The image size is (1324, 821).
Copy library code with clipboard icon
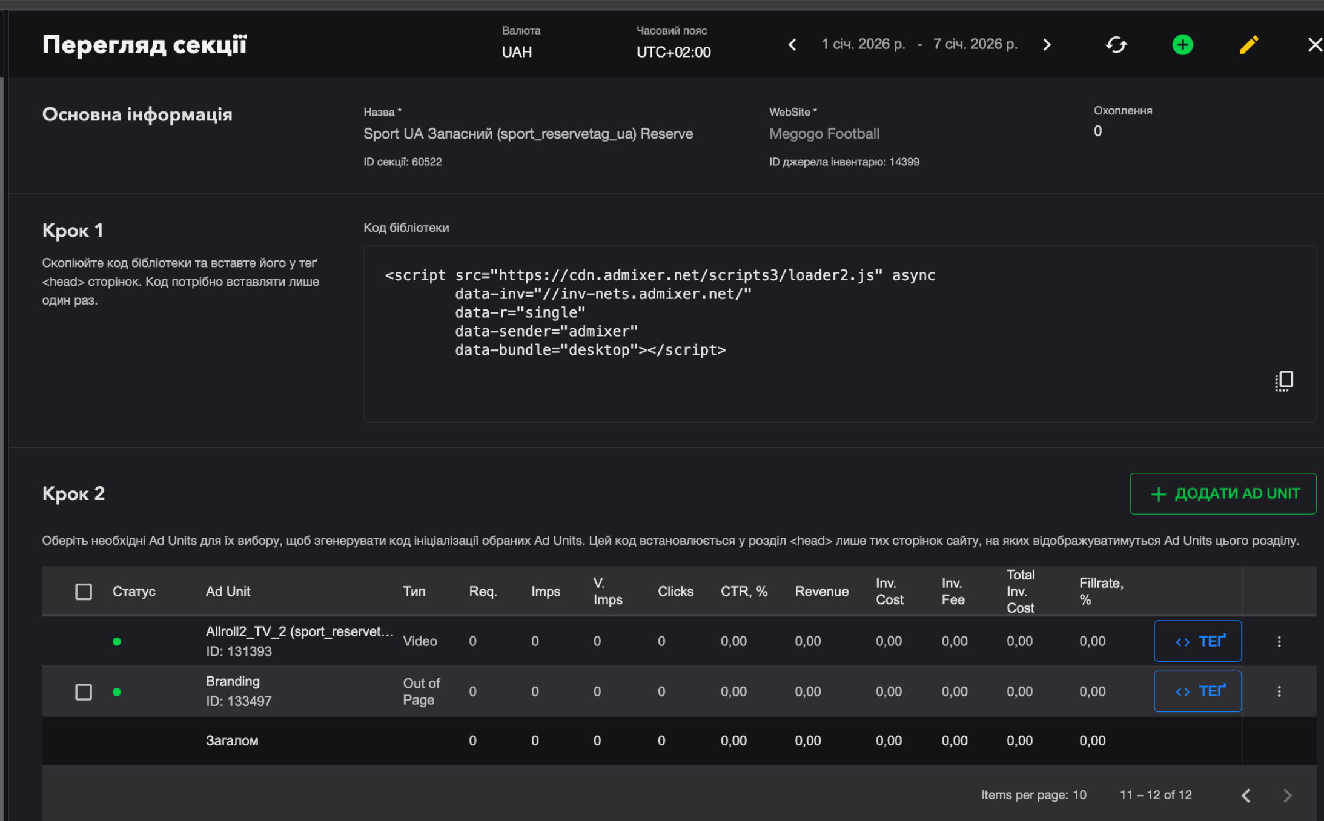tap(1283, 381)
